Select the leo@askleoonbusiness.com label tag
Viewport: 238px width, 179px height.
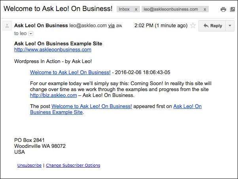pos(171,9)
